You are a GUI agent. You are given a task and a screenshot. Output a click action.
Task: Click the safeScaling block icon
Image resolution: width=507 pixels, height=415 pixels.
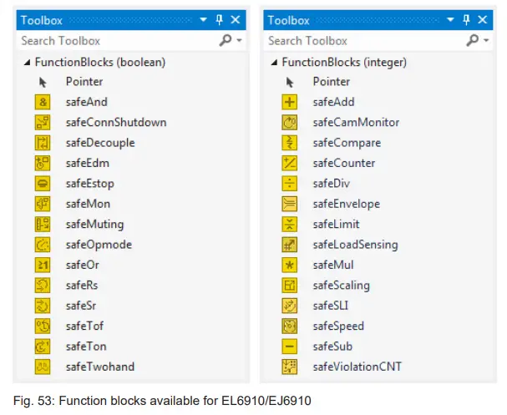click(289, 286)
